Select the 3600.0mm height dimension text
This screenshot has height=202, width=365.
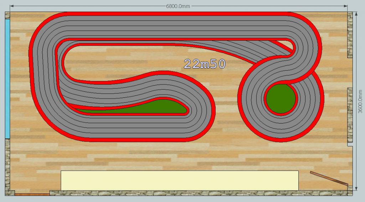(360, 102)
